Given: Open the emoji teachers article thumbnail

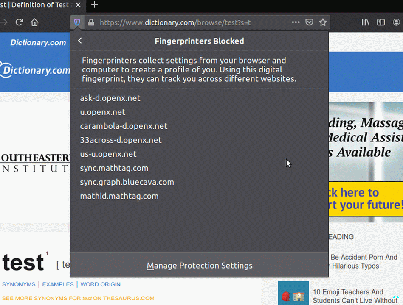Looking at the screenshot, I should tap(293, 293).
